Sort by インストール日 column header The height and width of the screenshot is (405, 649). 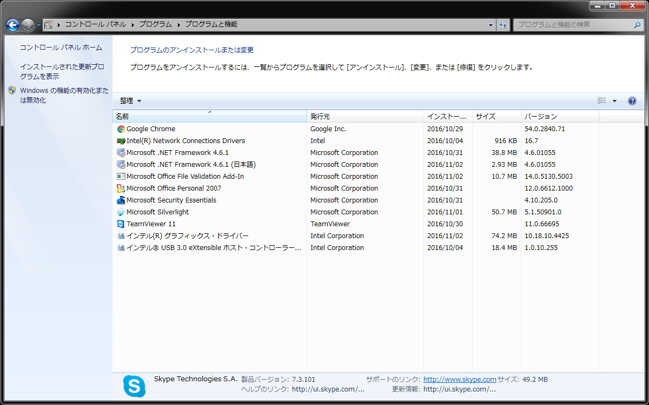(x=448, y=117)
